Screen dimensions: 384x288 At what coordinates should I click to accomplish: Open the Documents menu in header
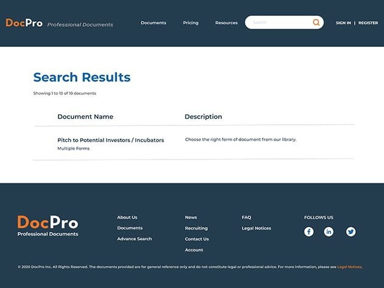click(153, 23)
